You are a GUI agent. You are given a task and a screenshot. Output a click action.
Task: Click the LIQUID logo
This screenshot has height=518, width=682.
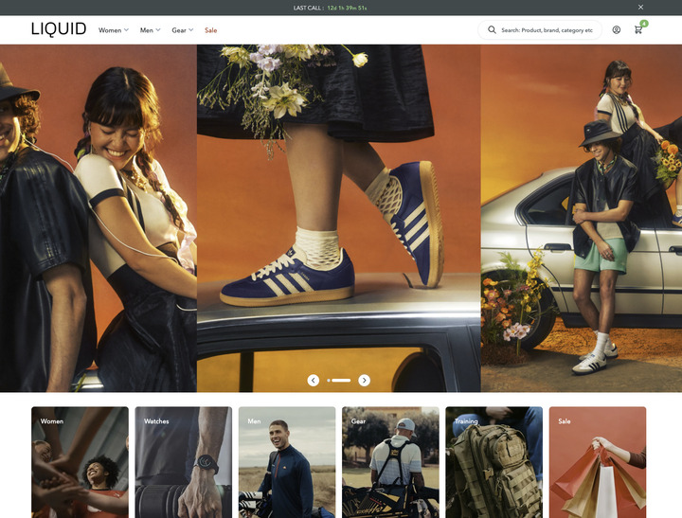59,29
